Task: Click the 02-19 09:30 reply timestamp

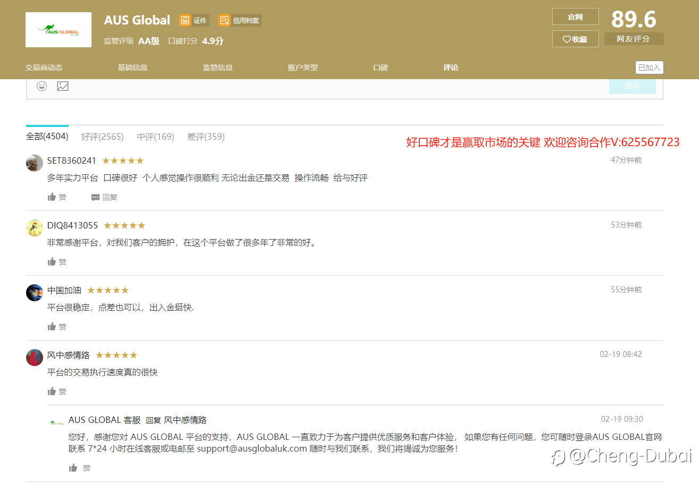Action: [x=622, y=419]
